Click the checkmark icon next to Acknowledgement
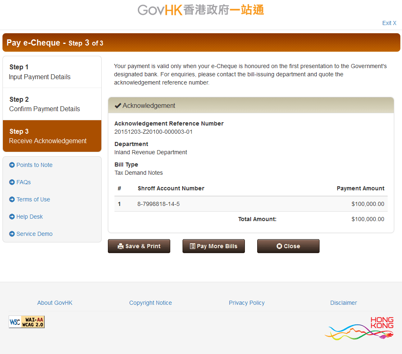Image resolution: width=402 pixels, height=354 pixels. (118, 105)
